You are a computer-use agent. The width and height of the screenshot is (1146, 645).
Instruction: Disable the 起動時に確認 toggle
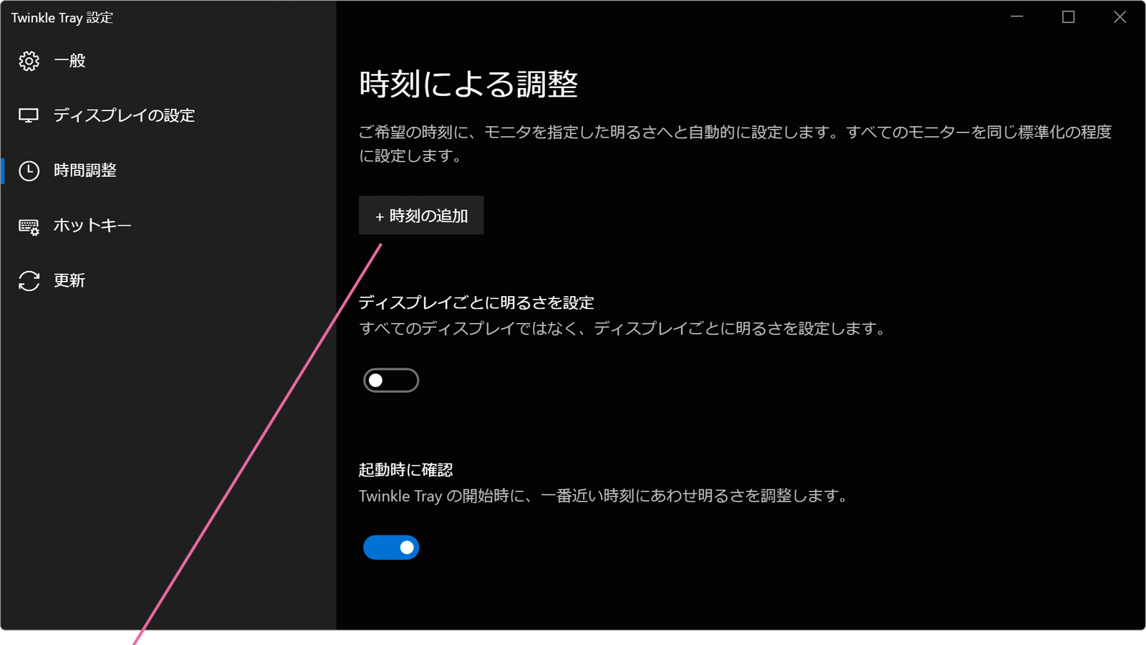(391, 548)
